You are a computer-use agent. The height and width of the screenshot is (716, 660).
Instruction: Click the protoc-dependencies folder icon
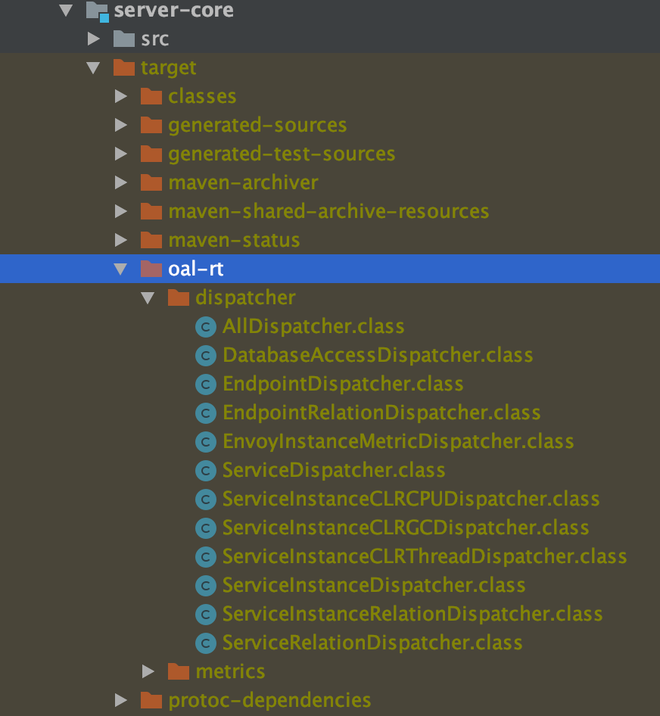click(x=151, y=700)
